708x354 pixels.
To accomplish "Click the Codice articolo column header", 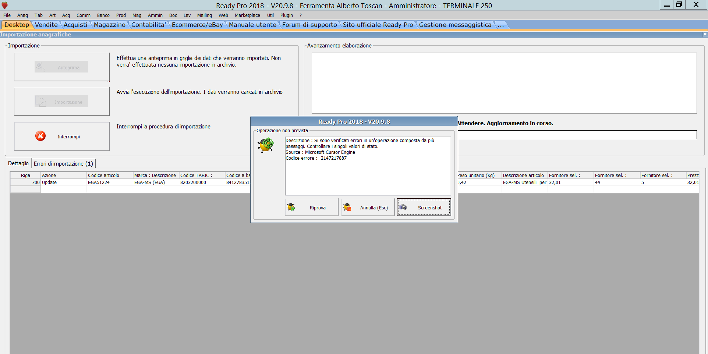I will click(x=110, y=176).
